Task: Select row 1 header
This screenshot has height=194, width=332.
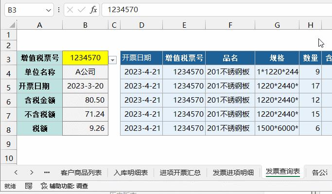Action: 8,35
